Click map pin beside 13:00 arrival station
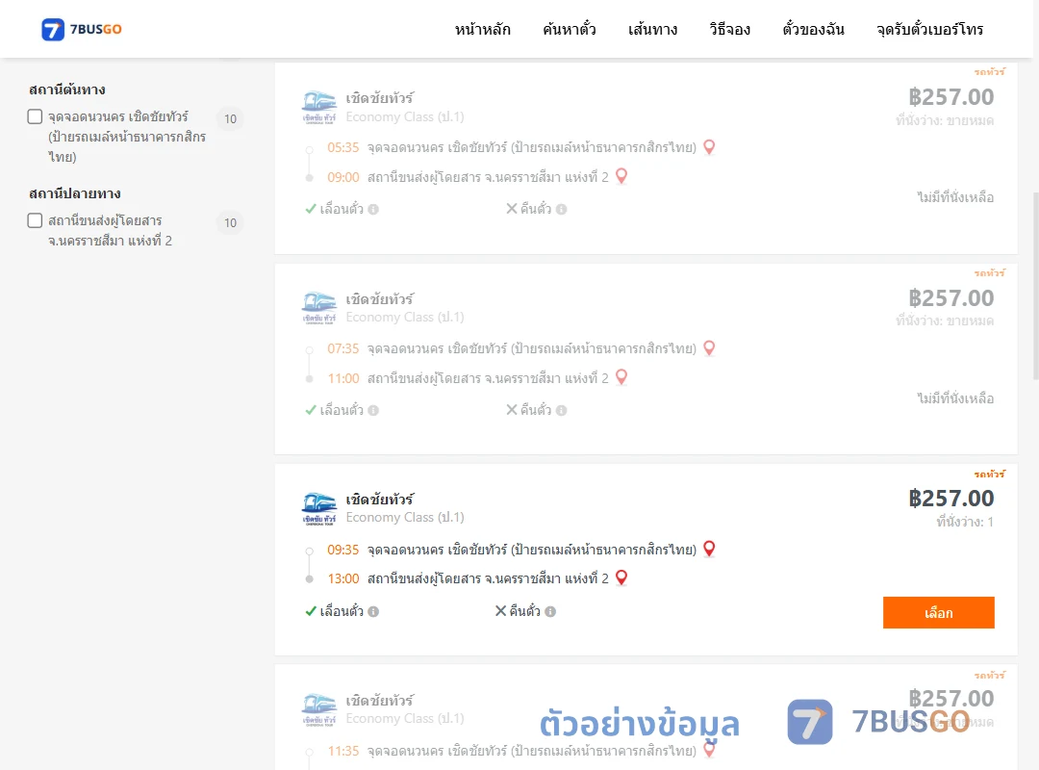 (x=621, y=577)
